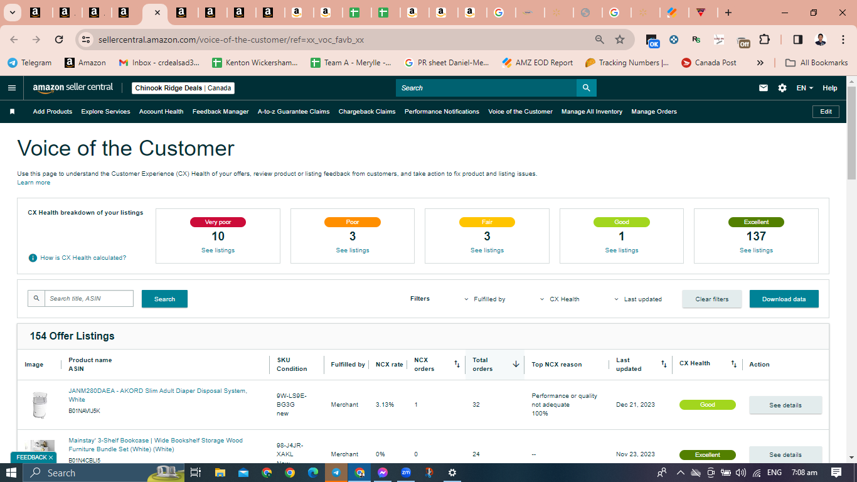Click the site information icon in address bar
The image size is (857, 482).
point(86,40)
